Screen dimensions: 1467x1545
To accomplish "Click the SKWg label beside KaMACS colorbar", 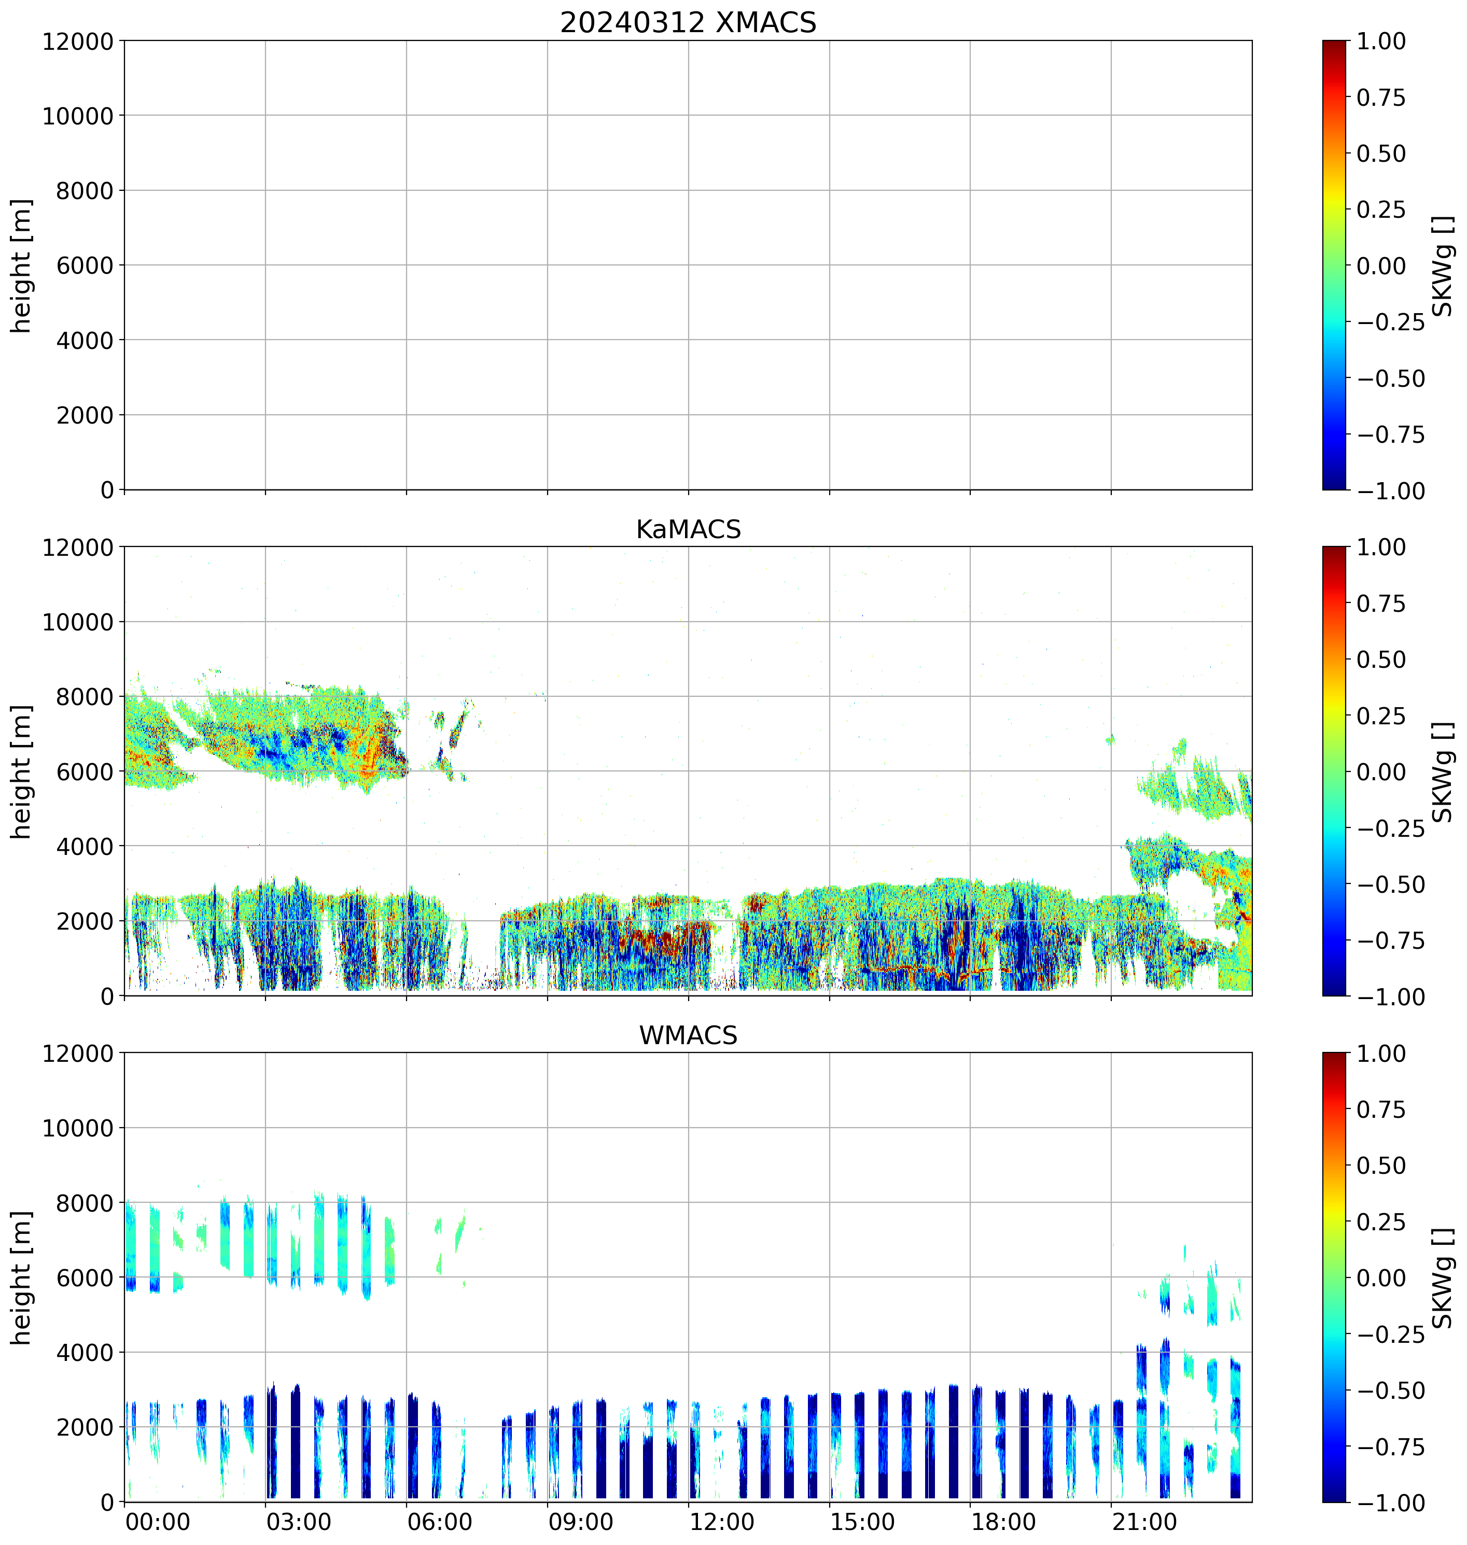I will pos(1443,771).
